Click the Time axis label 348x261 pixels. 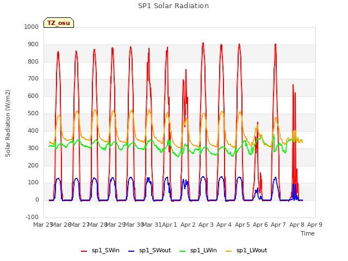click(308, 233)
